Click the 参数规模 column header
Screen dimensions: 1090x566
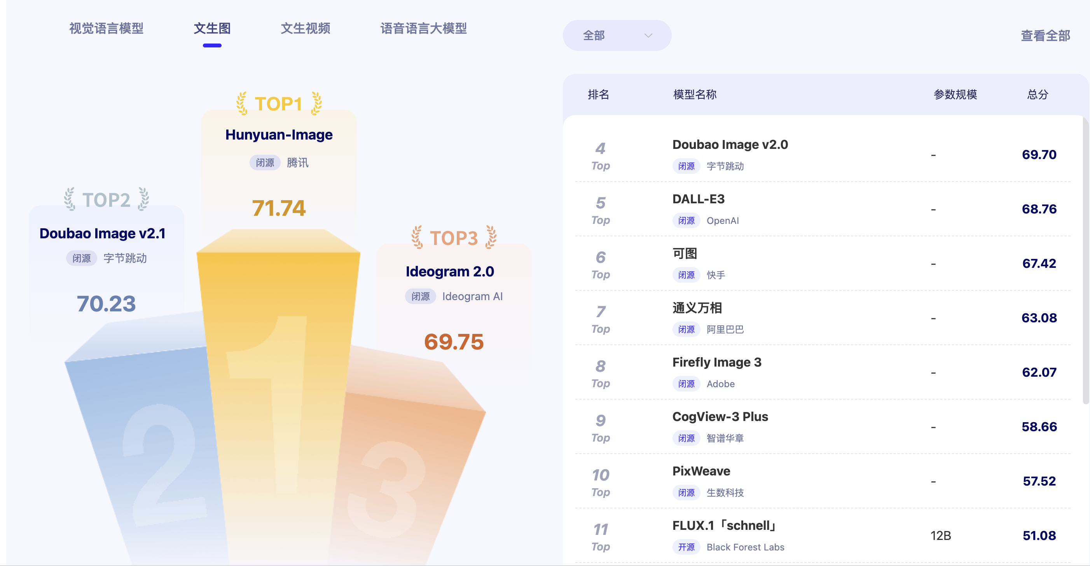(x=955, y=94)
